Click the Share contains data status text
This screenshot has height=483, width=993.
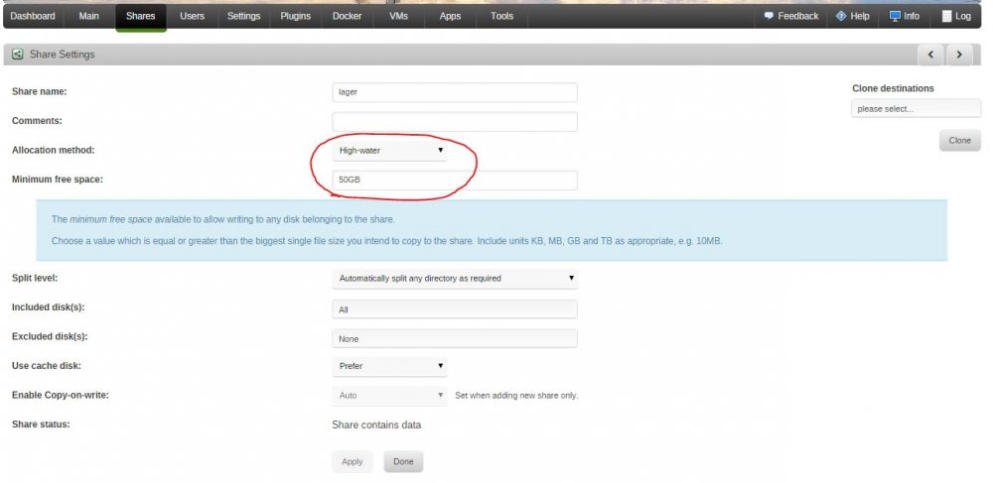click(x=376, y=424)
